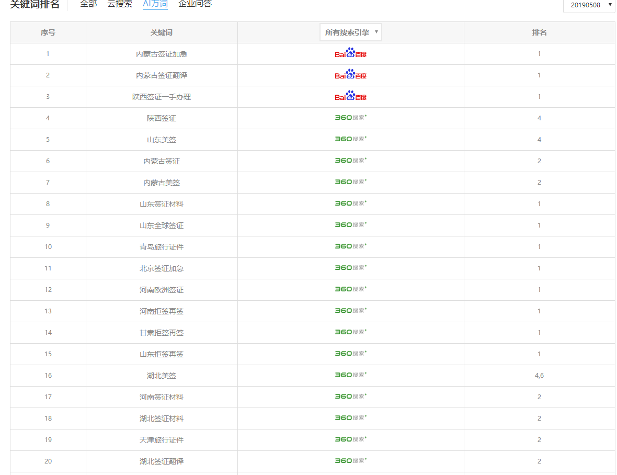Click the 360搜索 logo for 湖北签证翻译
The width and height of the screenshot is (617, 475).
(351, 461)
